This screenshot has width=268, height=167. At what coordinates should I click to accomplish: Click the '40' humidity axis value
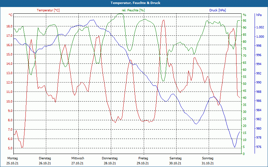click(245, 98)
